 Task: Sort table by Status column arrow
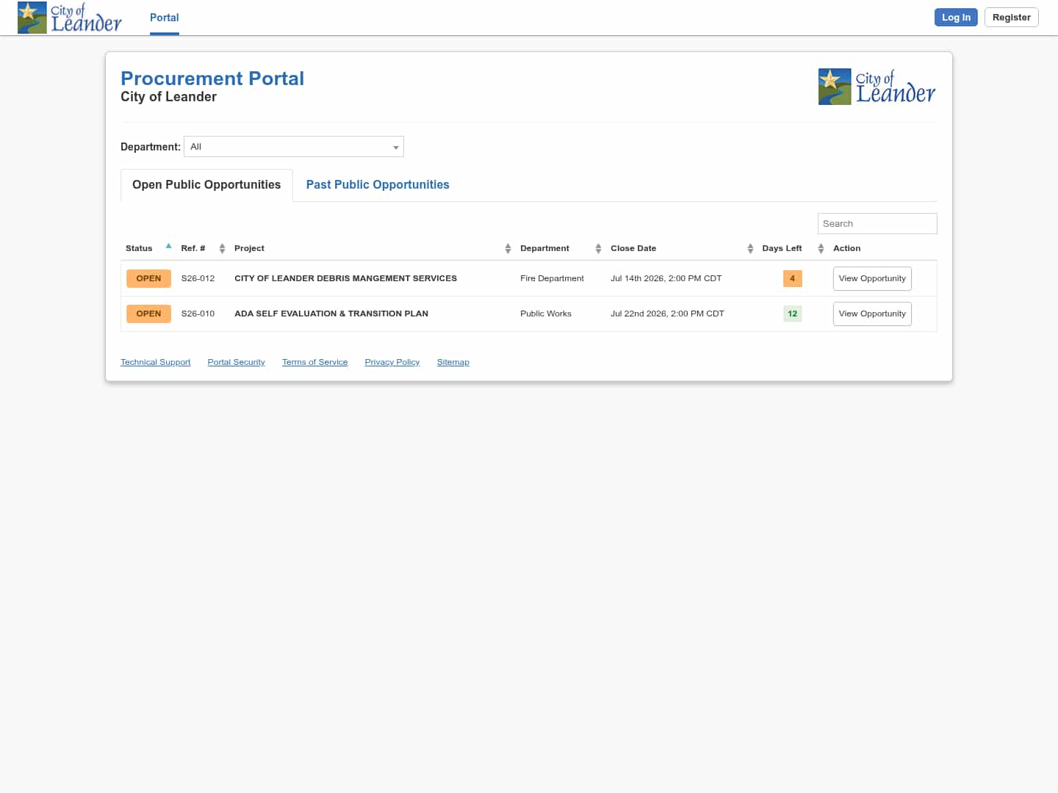point(168,246)
